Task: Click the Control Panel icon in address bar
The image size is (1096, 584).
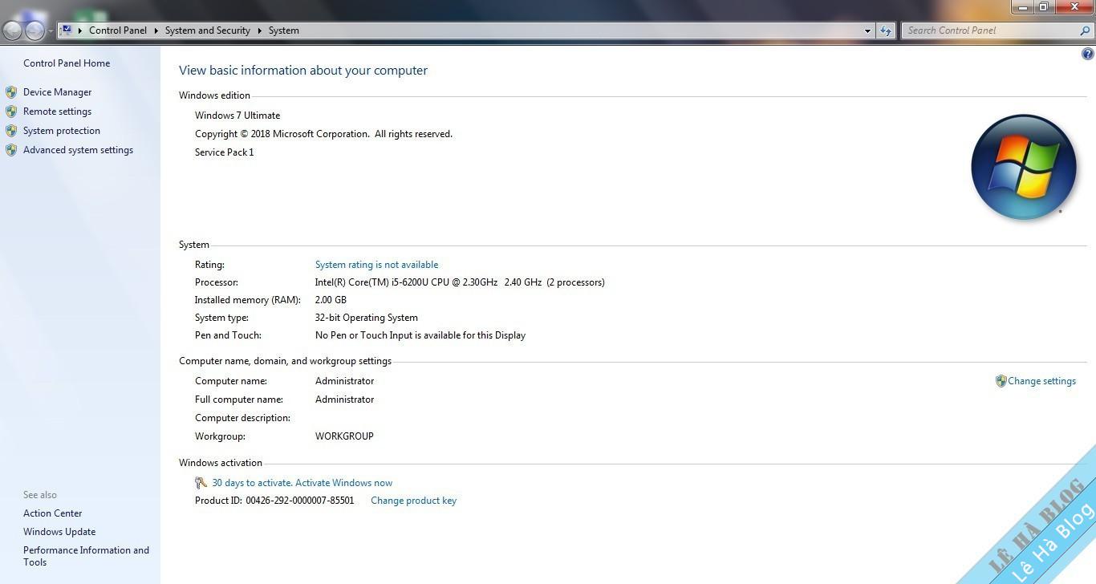Action: tap(67, 30)
